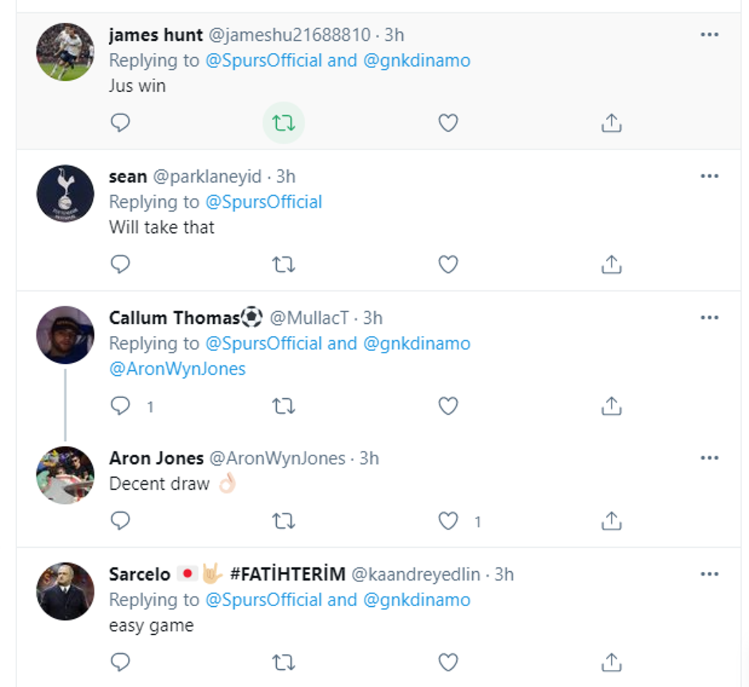Retweet Aron Jones's "Decent draw" reply

284,521
